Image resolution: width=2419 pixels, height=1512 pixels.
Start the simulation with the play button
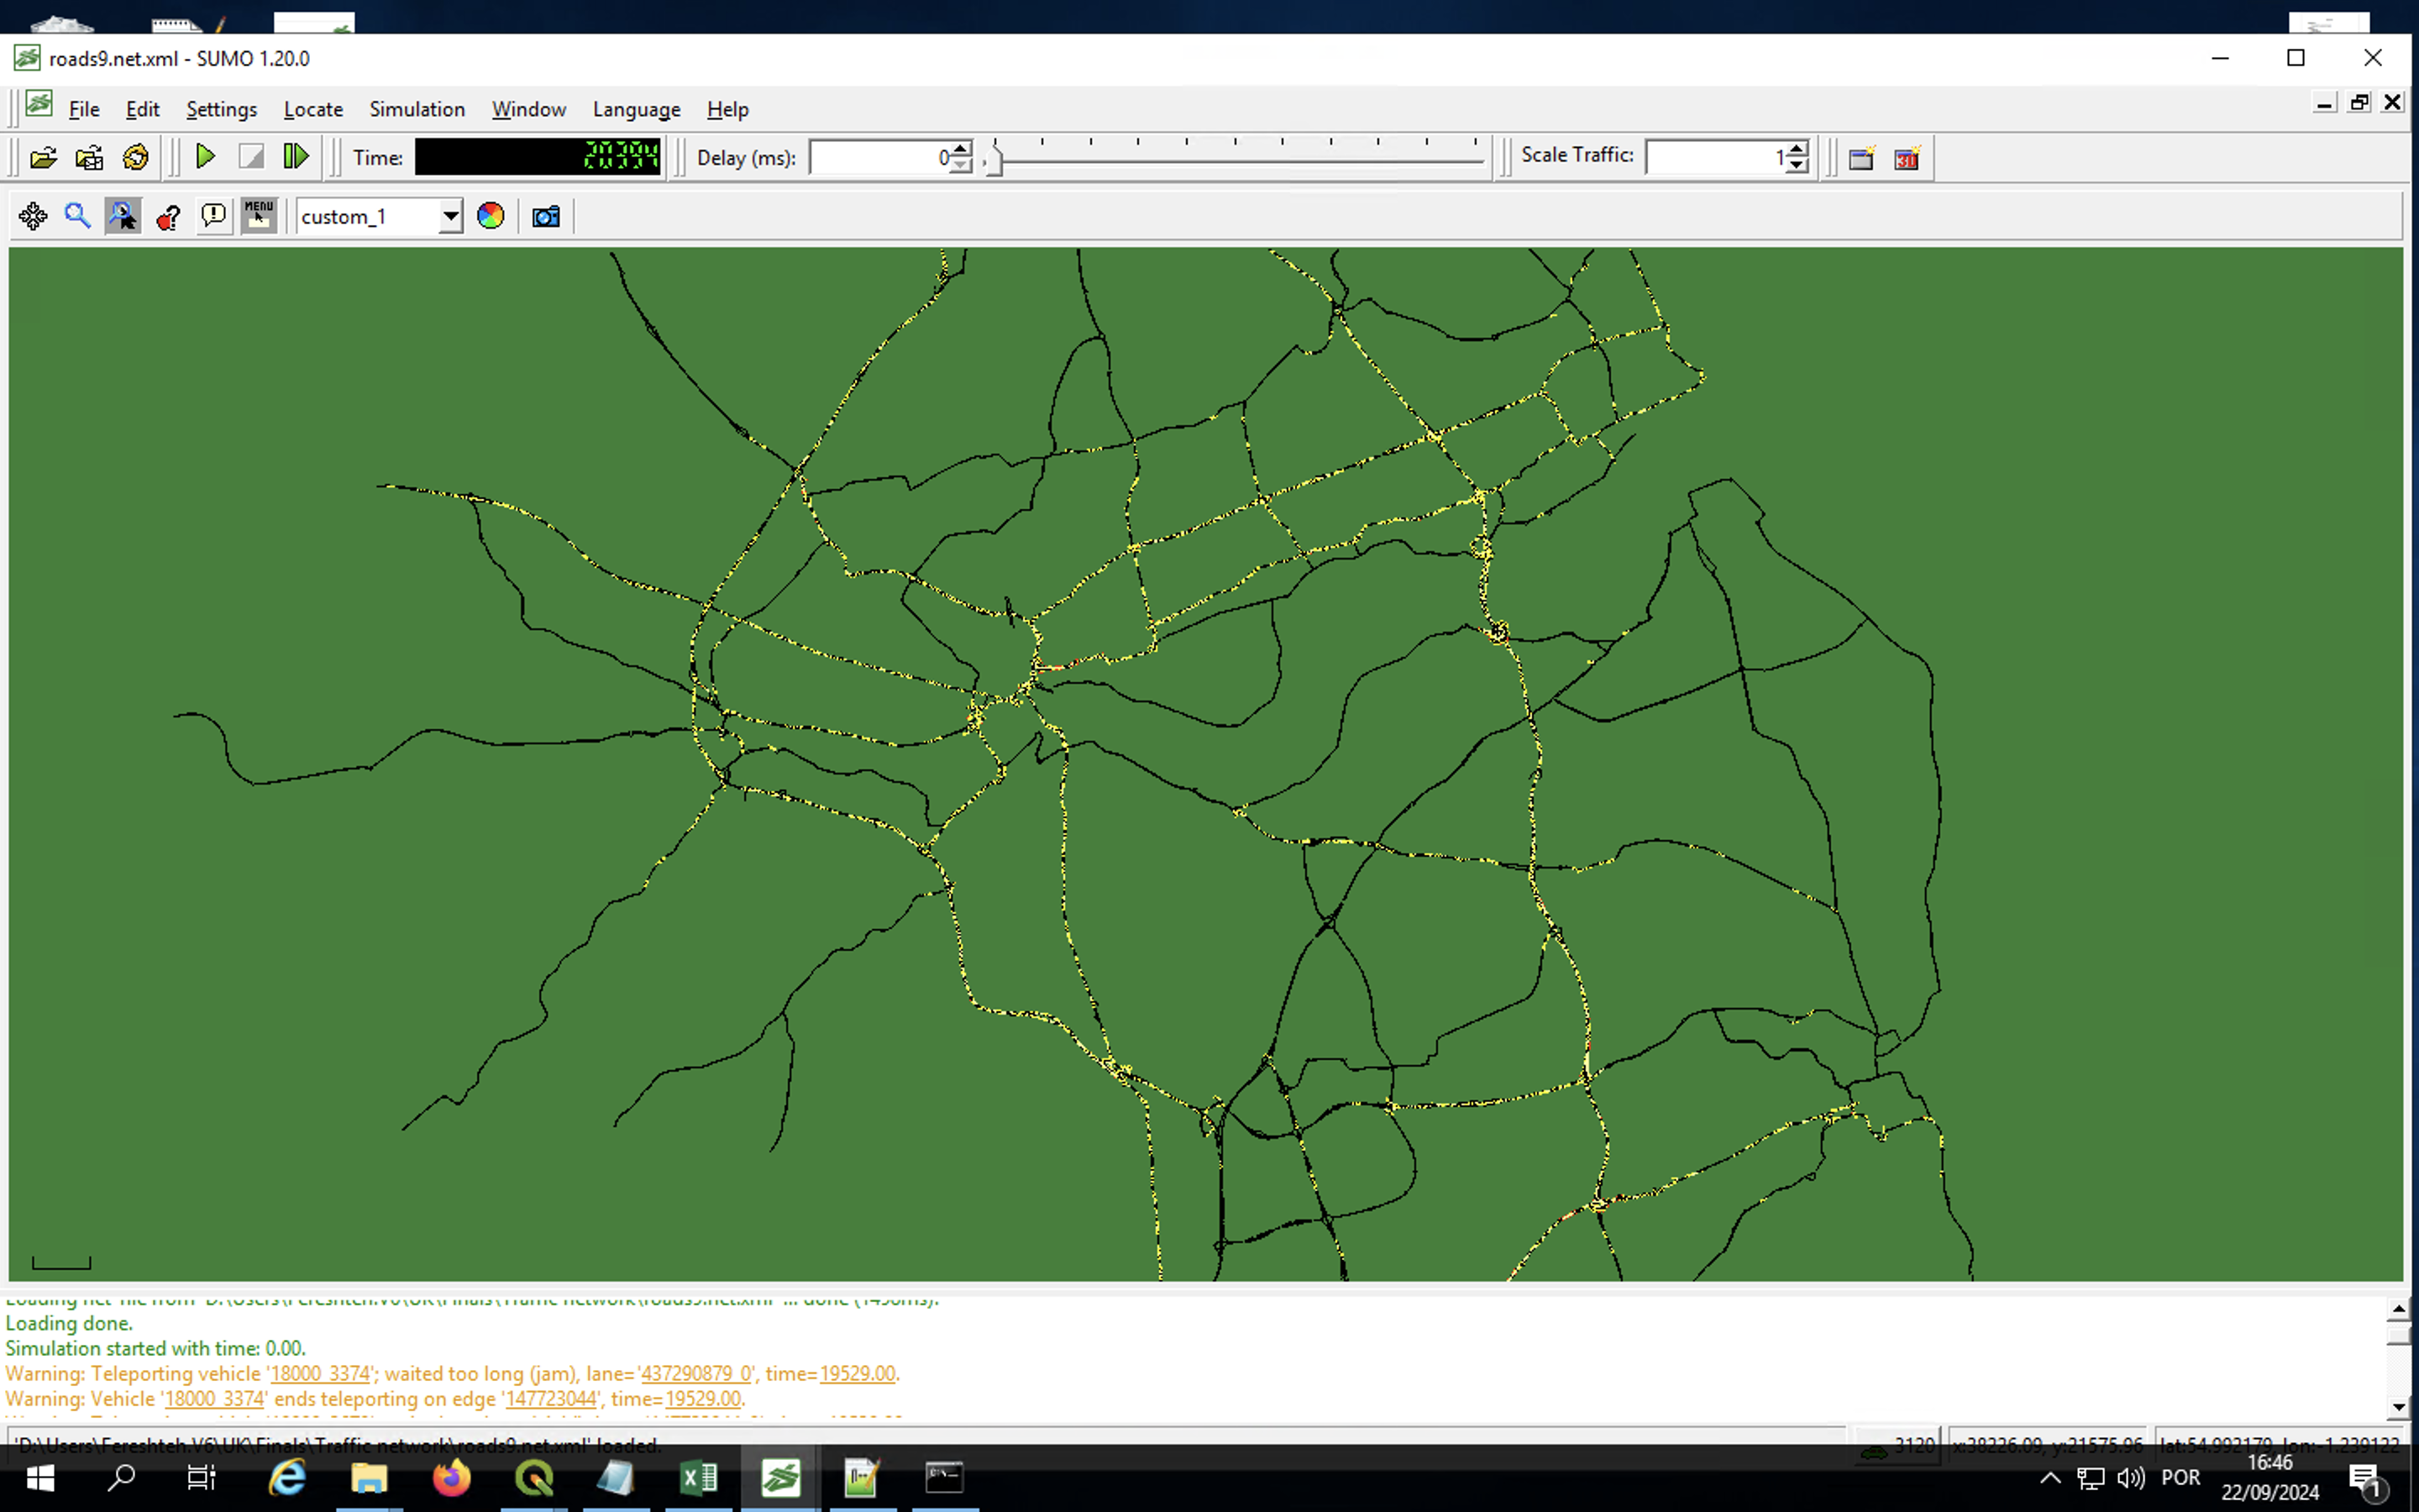coord(205,156)
